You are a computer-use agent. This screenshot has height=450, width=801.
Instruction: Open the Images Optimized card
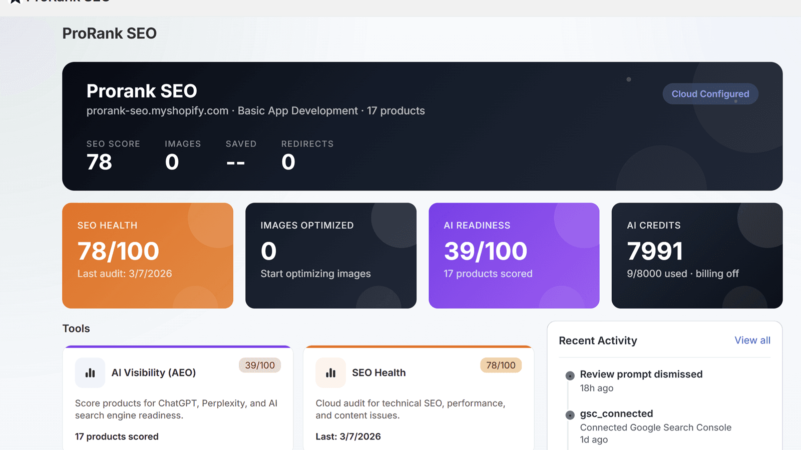coord(331,255)
